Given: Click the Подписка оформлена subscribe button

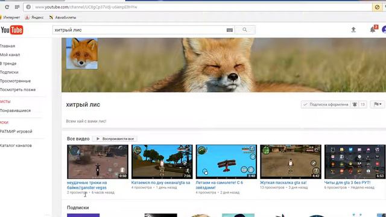Looking at the screenshot, I should [x=326, y=104].
